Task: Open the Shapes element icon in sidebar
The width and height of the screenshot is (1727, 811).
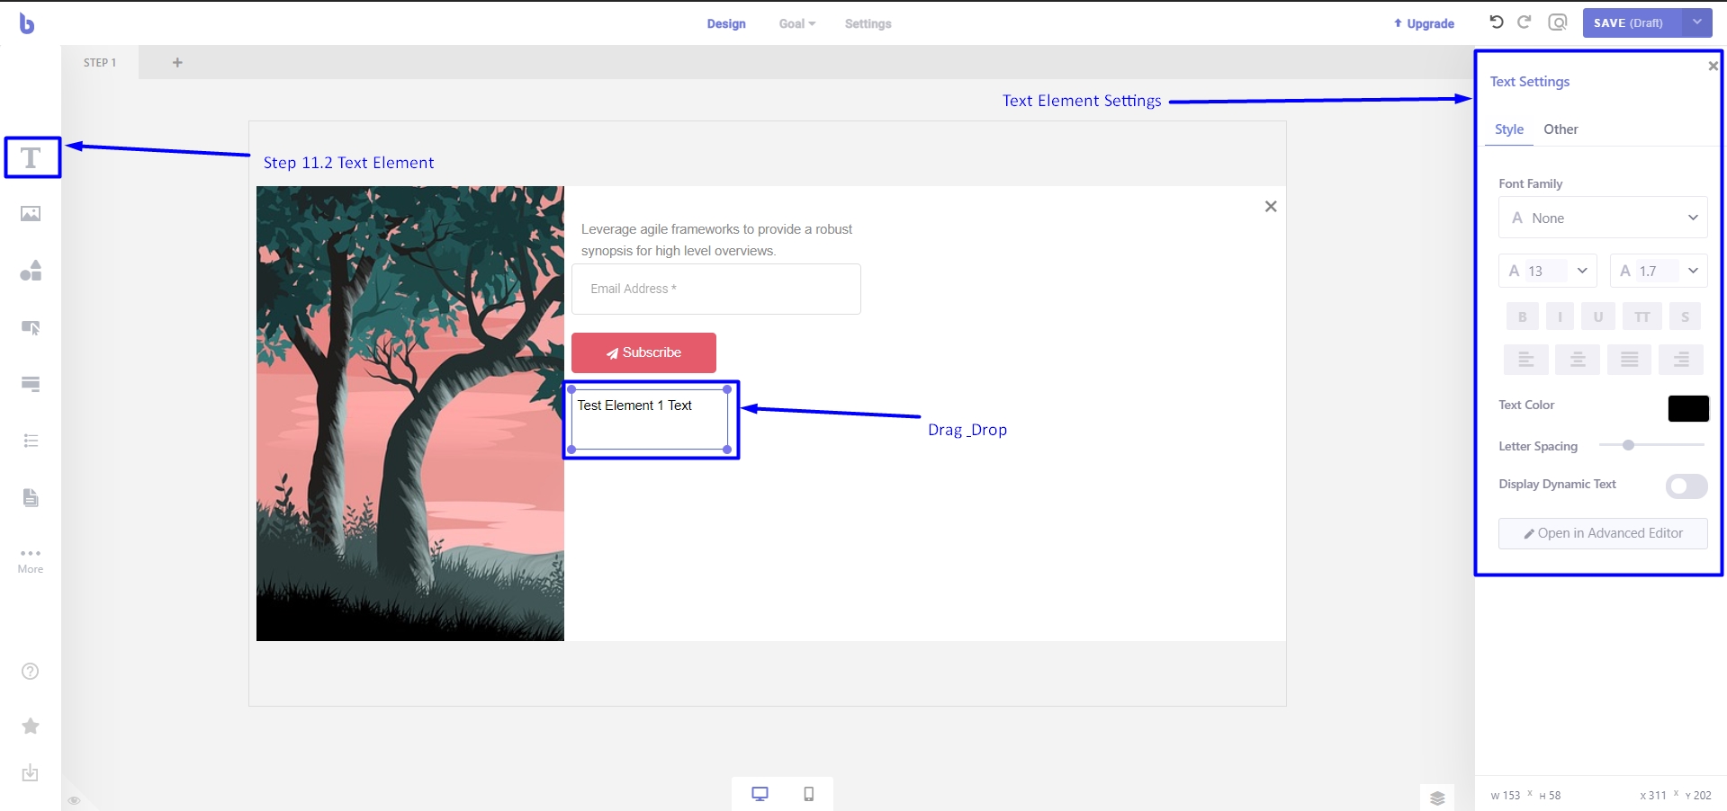Action: 31,271
